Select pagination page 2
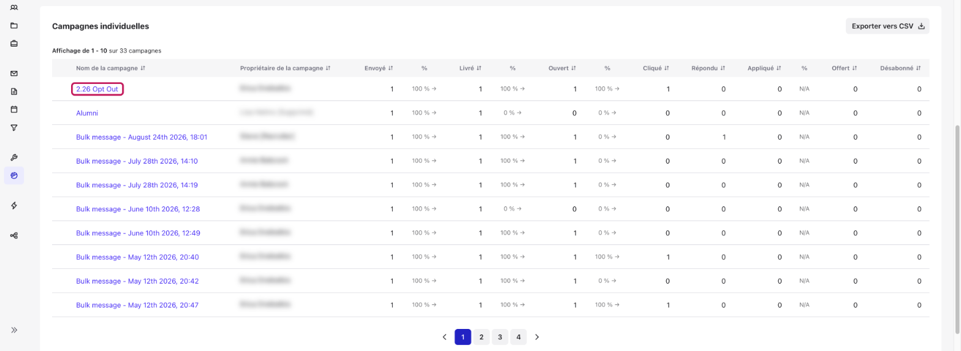 click(x=481, y=337)
